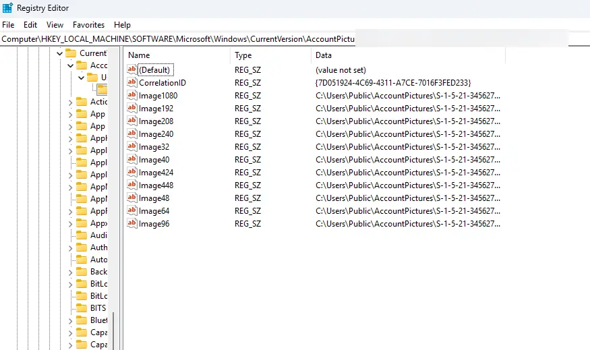
Task: Click the REG_SZ type cell of Image32
Action: click(x=247, y=147)
